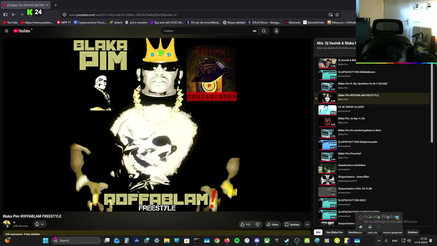
Task: Open the 'Nieuw tabblad' bookmark
Action: [234, 23]
